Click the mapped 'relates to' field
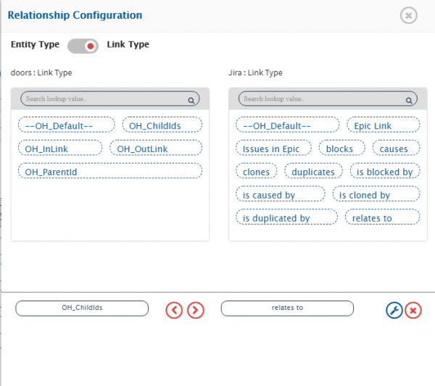The width and height of the screenshot is (435, 386). click(287, 308)
